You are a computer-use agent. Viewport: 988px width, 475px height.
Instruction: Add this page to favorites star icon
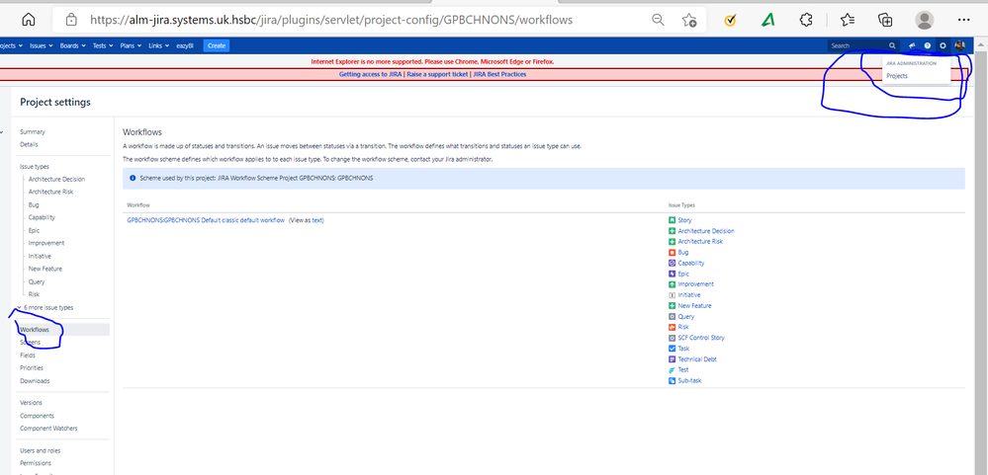coord(689,20)
